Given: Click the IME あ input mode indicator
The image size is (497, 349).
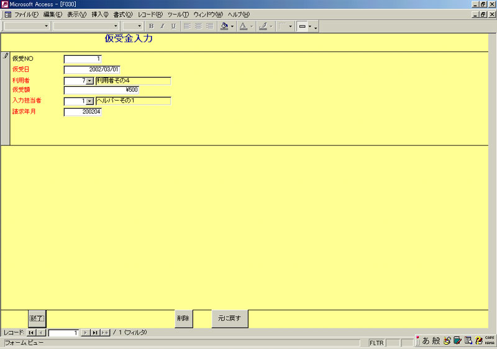Looking at the screenshot, I should click(426, 340).
